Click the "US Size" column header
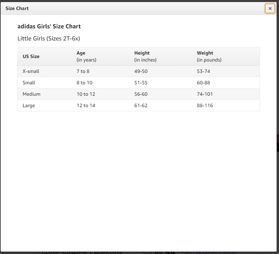The height and width of the screenshot is (254, 279). [x=31, y=56]
